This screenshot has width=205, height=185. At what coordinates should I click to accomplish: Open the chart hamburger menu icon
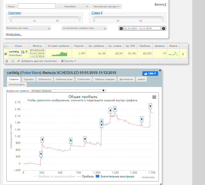click(154, 97)
